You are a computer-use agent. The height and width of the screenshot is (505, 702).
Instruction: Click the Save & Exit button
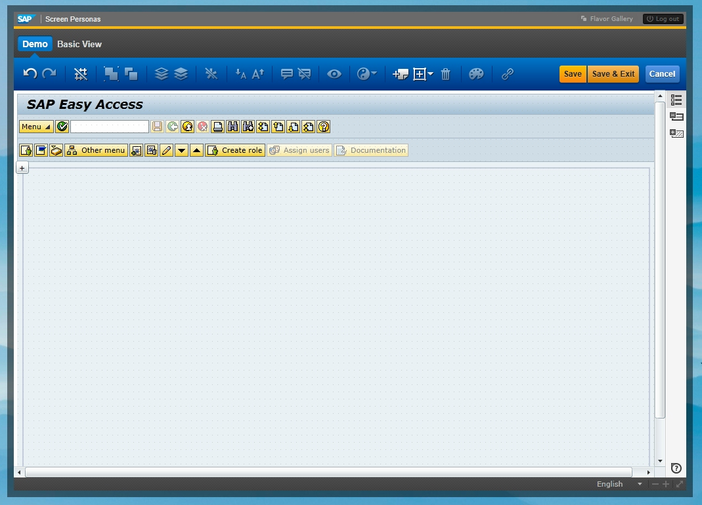tap(613, 74)
